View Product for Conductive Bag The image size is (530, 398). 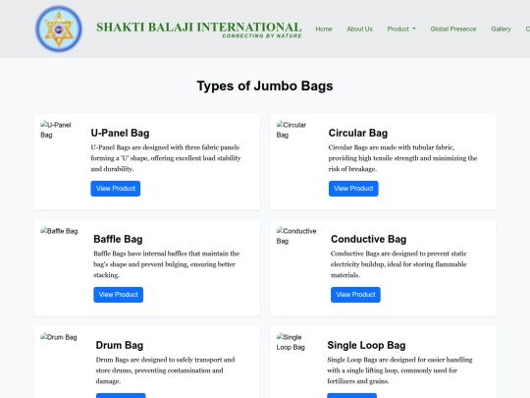point(355,295)
